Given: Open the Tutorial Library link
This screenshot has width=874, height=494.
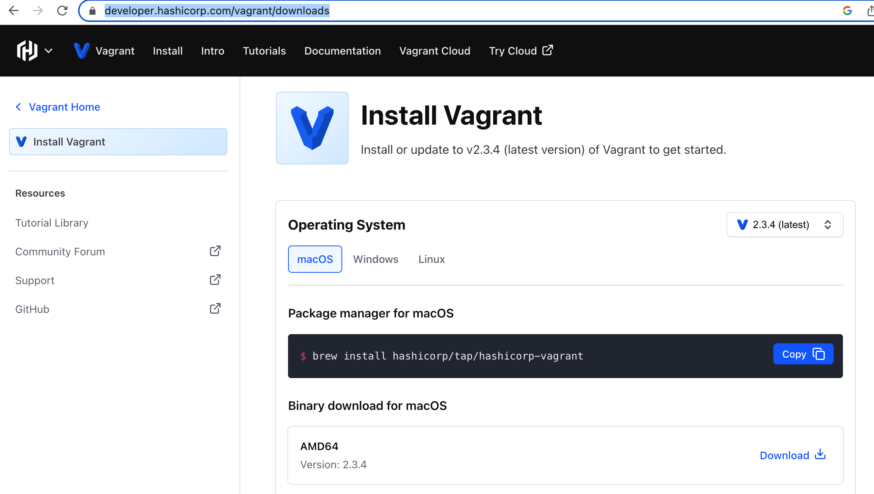Looking at the screenshot, I should click(52, 223).
